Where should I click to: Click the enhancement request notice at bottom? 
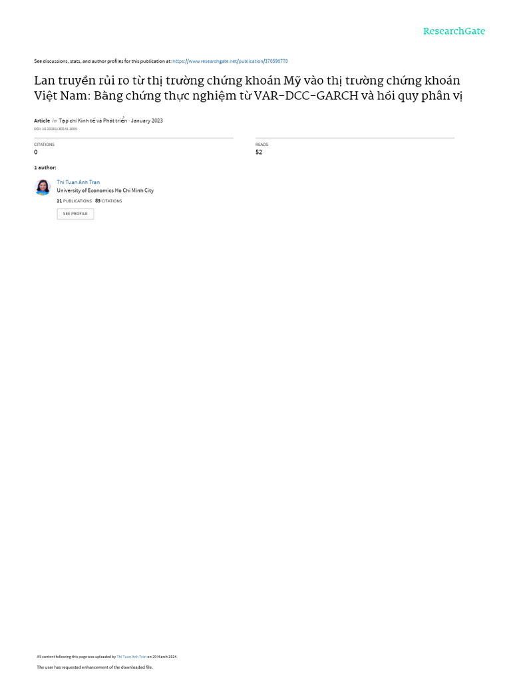point(94,667)
